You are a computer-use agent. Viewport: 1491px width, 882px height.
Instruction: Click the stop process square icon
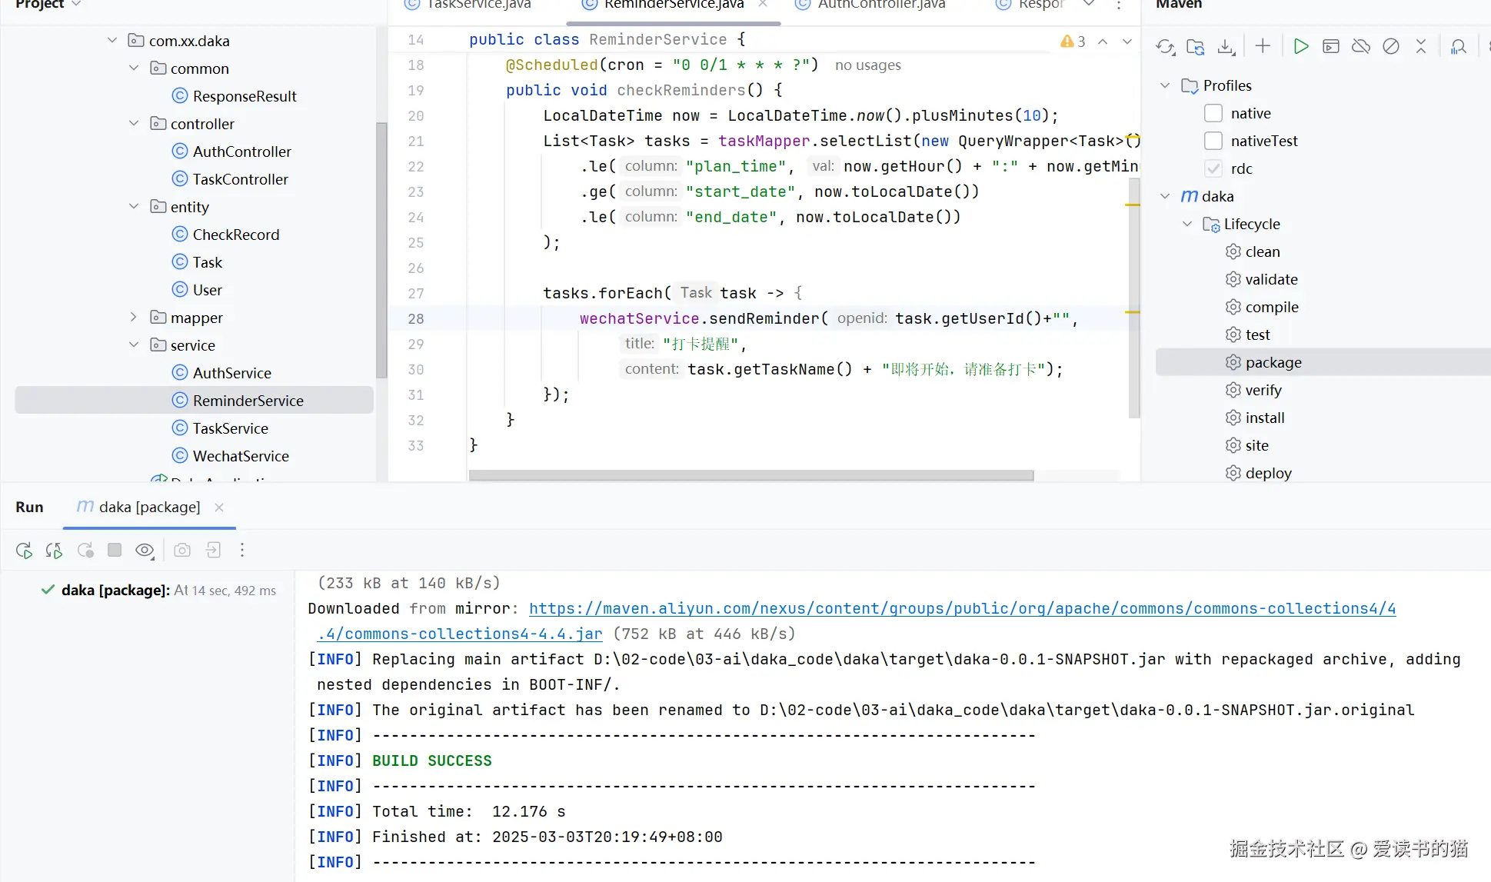click(x=115, y=551)
